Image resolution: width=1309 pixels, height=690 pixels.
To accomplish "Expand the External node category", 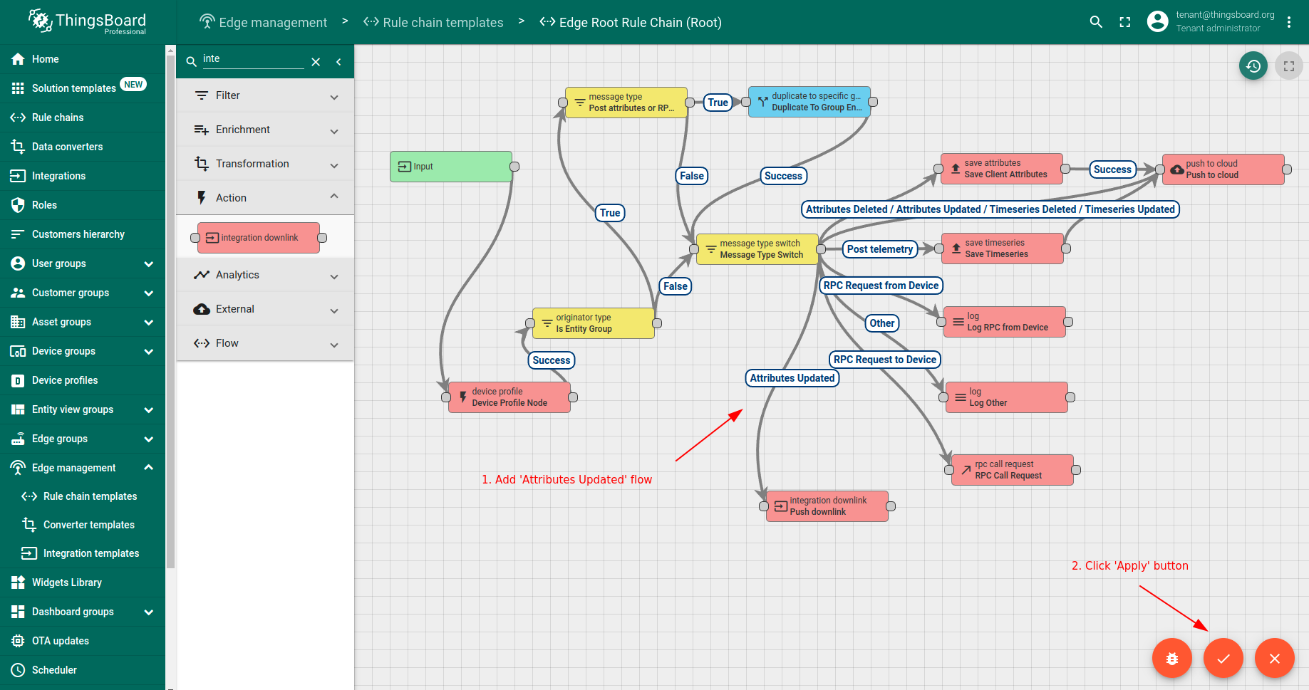I will [x=265, y=309].
